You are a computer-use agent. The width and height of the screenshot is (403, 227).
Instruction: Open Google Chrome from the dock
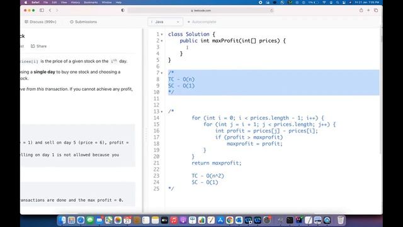[x=229, y=220]
